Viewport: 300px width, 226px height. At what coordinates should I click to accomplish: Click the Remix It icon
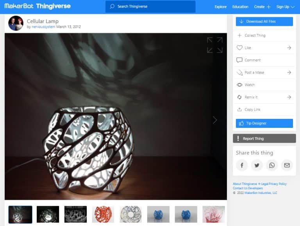point(239,97)
